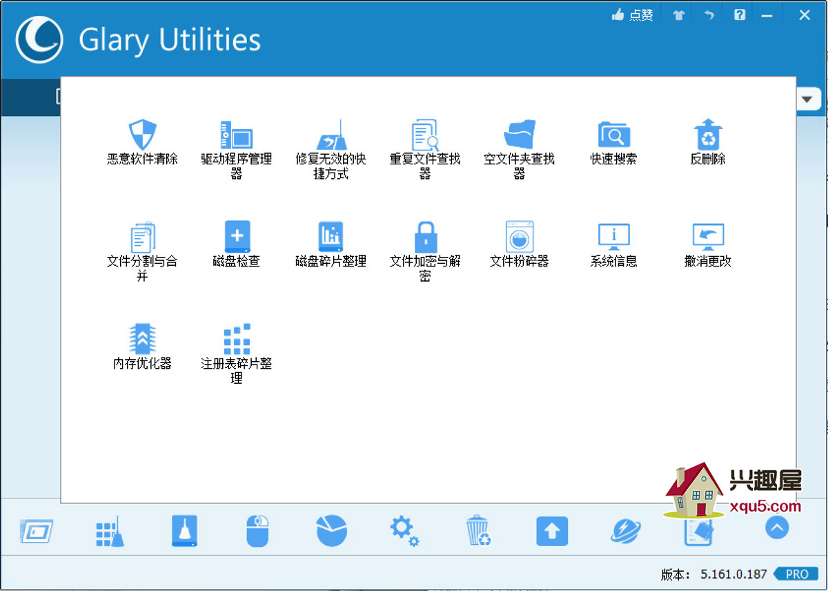Open help via the question mark icon
This screenshot has width=828, height=591.
740,14
